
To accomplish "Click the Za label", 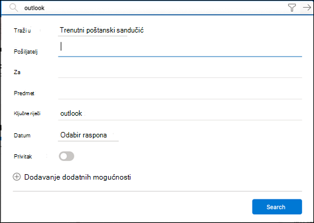I will click(17, 72).
